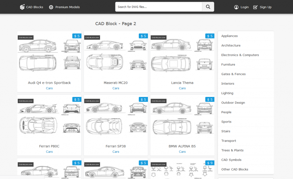This screenshot has width=293, height=179.
Task: Select the Other CAD Blocks category
Action: (235, 169)
